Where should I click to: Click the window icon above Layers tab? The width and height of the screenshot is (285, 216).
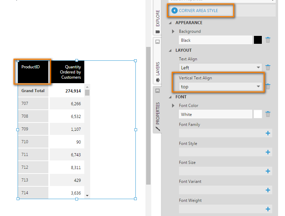tap(158, 42)
